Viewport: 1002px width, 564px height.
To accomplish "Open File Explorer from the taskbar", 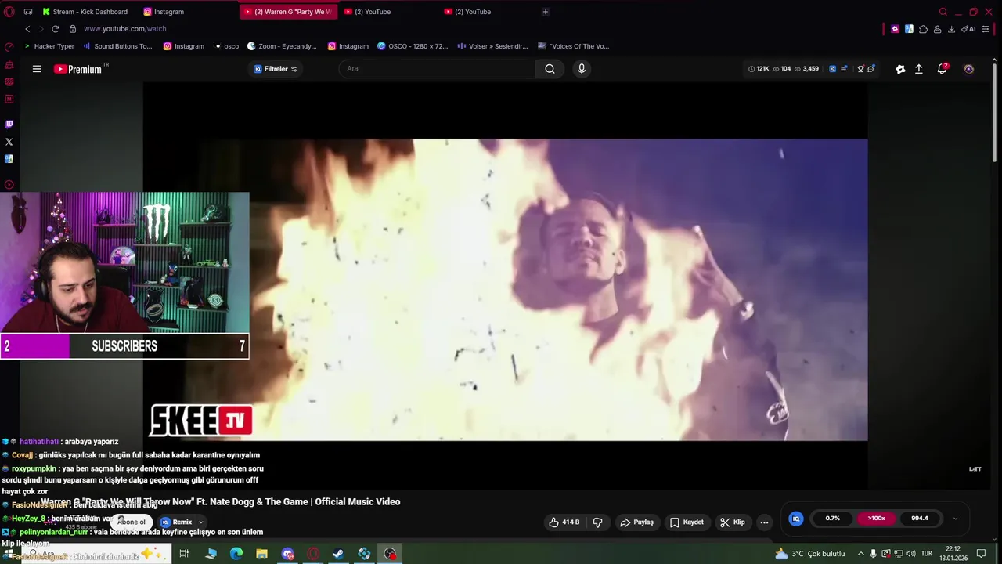I will pyautogui.click(x=261, y=554).
